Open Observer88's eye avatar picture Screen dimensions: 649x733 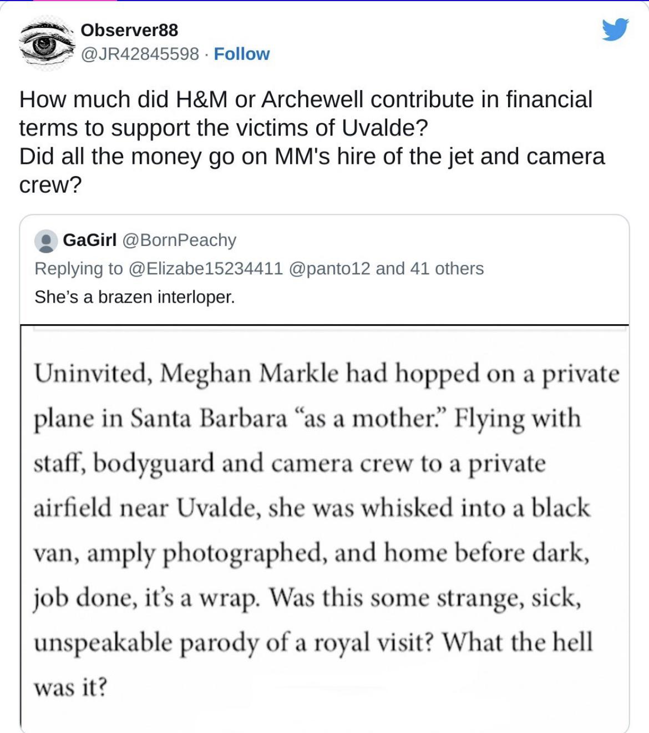(x=47, y=43)
